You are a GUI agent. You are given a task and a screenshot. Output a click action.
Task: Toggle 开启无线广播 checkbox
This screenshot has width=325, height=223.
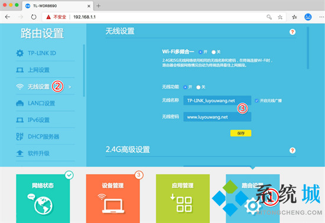[256, 100]
